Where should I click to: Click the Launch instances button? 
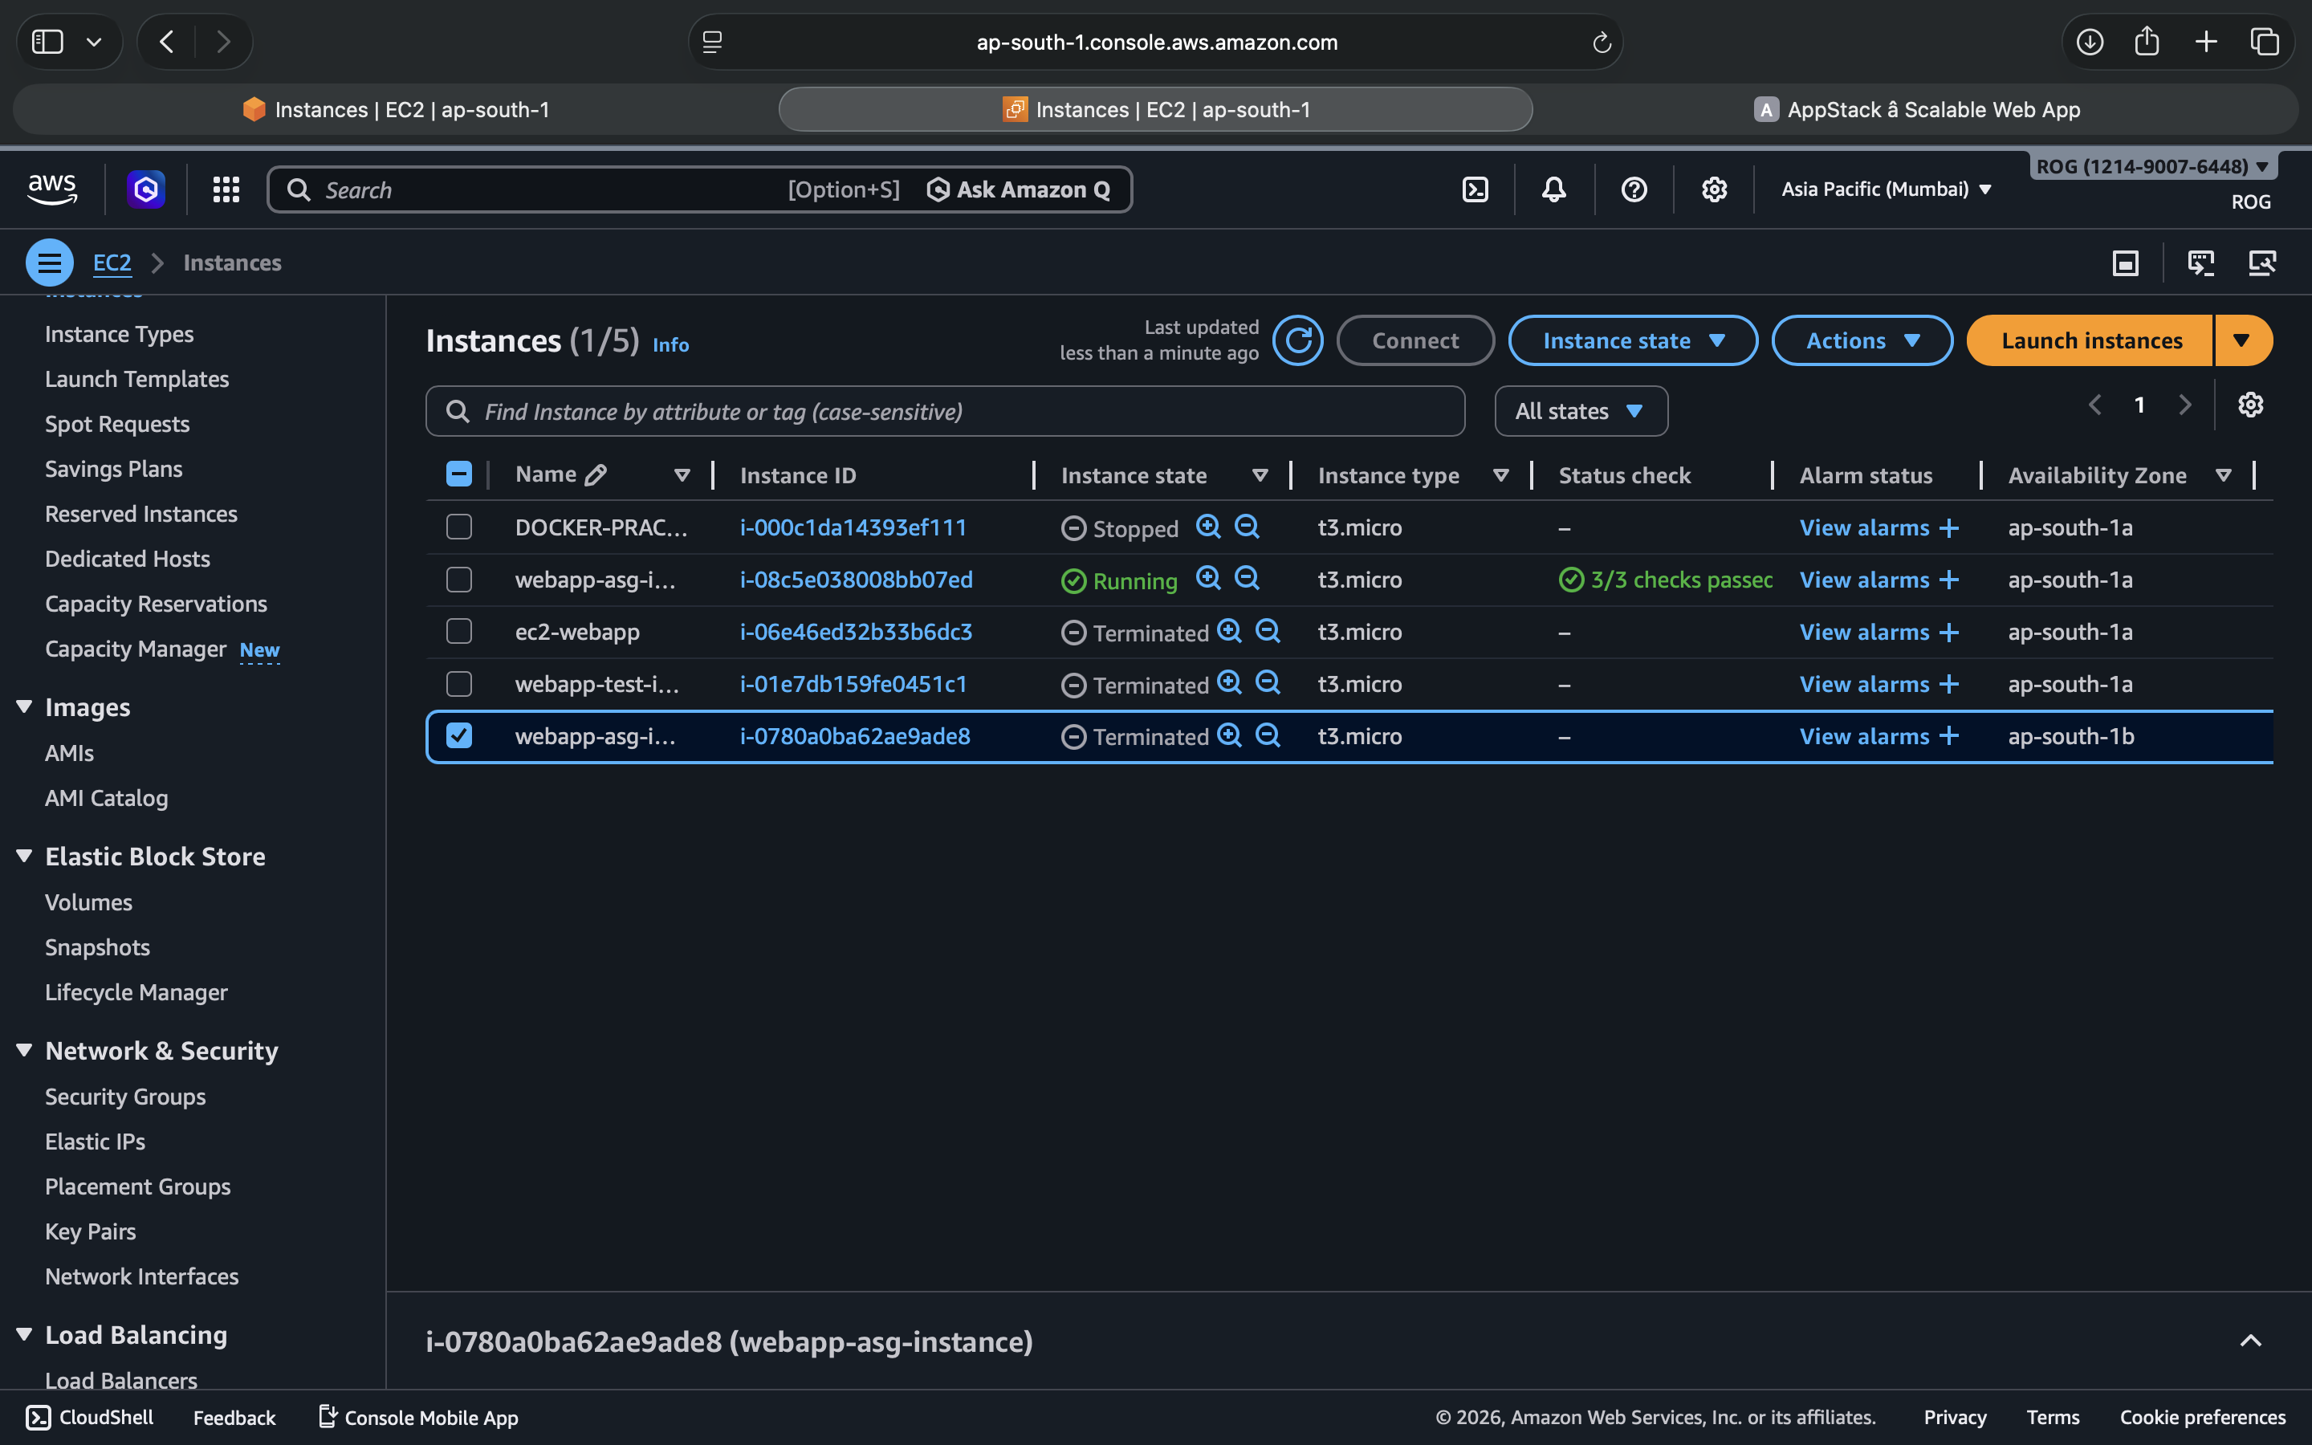tap(2090, 340)
